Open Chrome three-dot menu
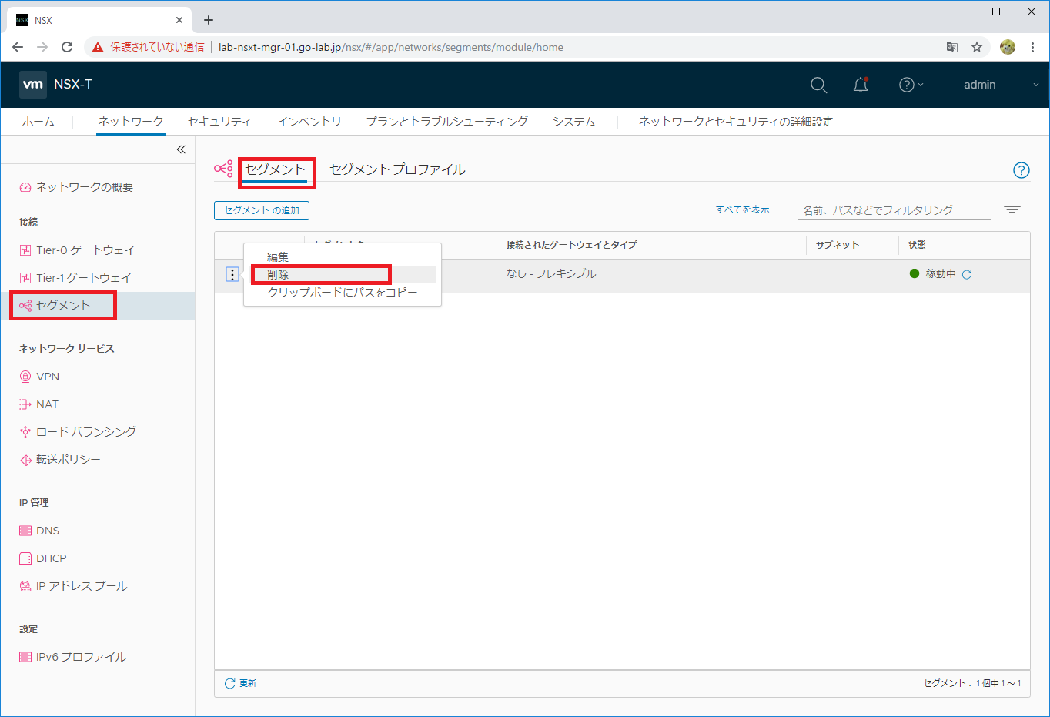The height and width of the screenshot is (717, 1050). (x=1032, y=47)
